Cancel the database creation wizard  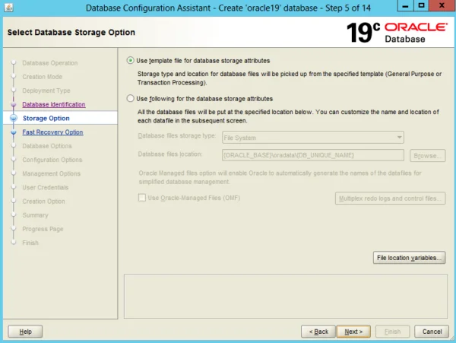pyautogui.click(x=432, y=332)
